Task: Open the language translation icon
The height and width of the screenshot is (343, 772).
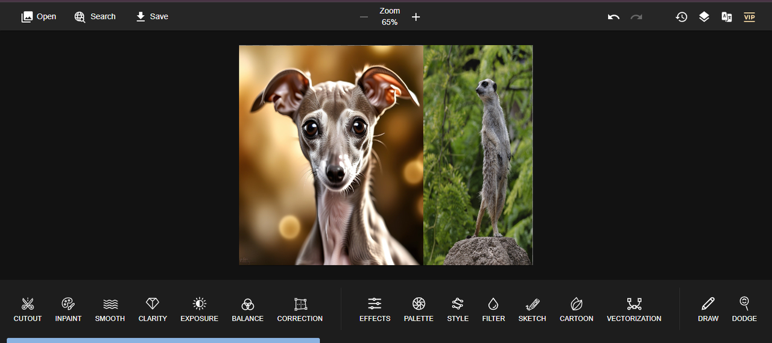Action: click(727, 17)
